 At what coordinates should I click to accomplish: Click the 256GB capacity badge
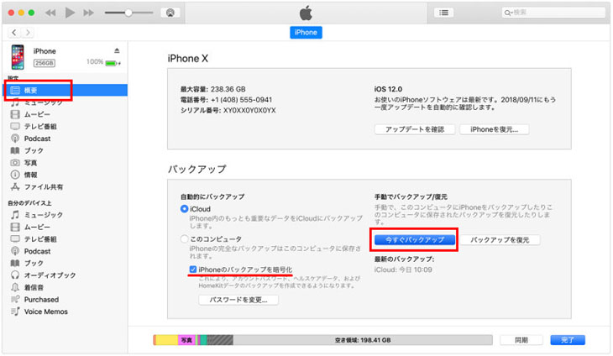45,63
